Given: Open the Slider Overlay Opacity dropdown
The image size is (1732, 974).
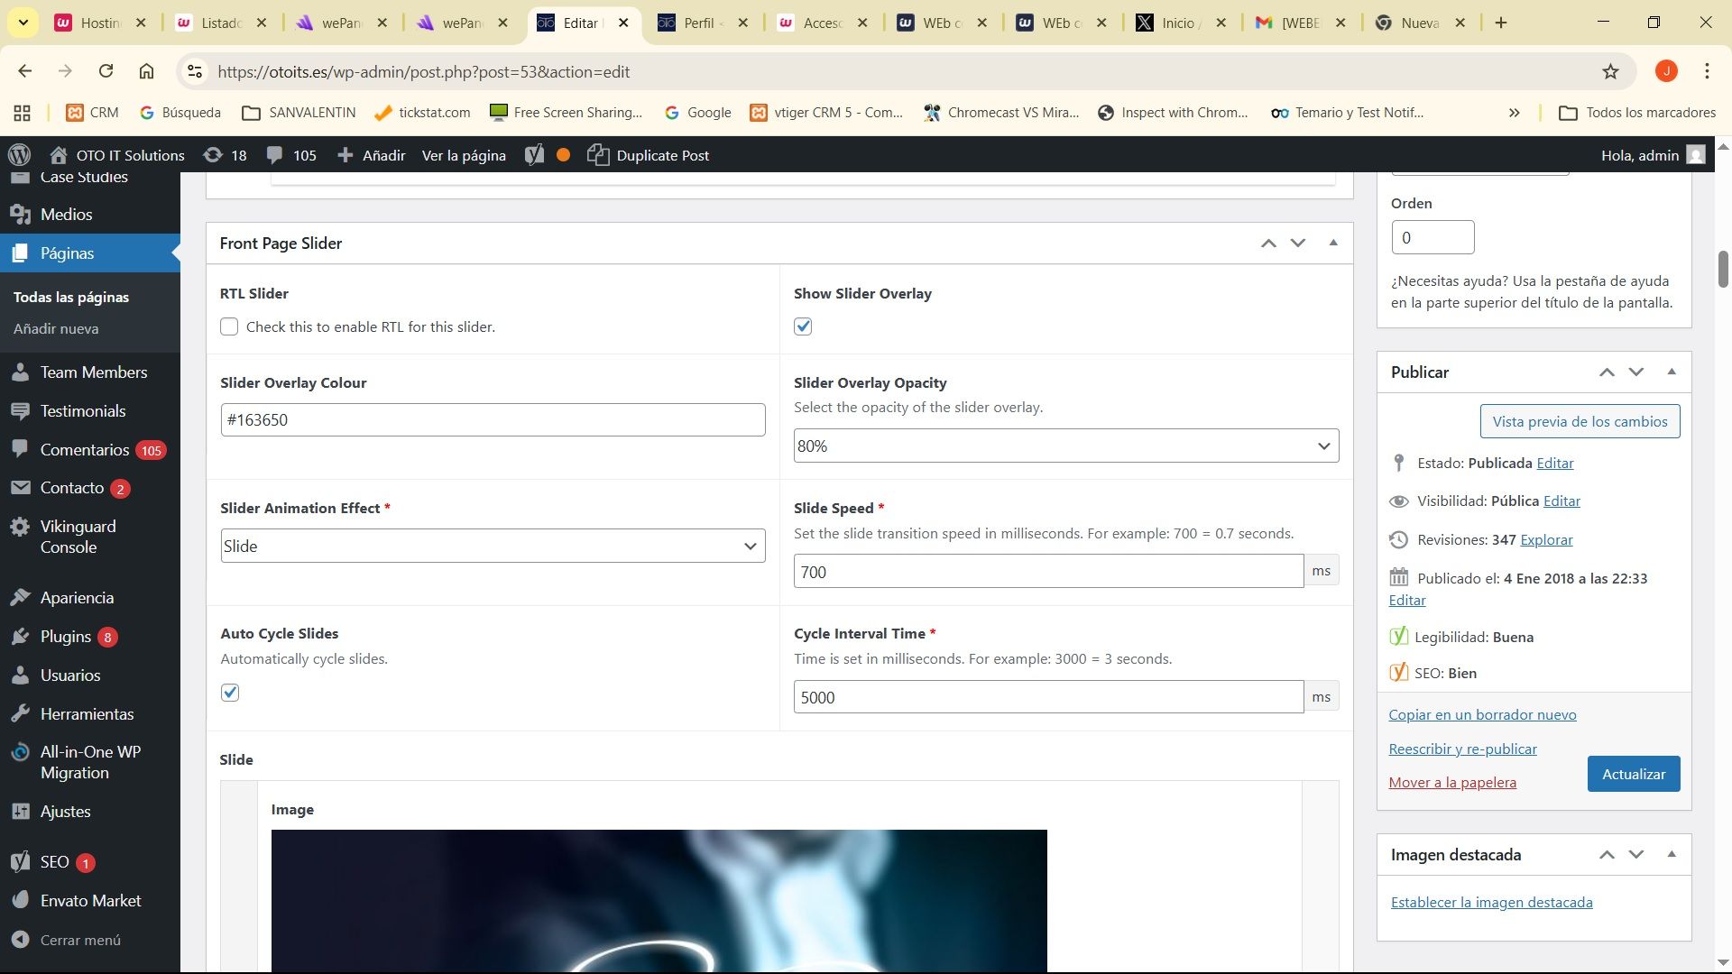Looking at the screenshot, I should pyautogui.click(x=1065, y=446).
